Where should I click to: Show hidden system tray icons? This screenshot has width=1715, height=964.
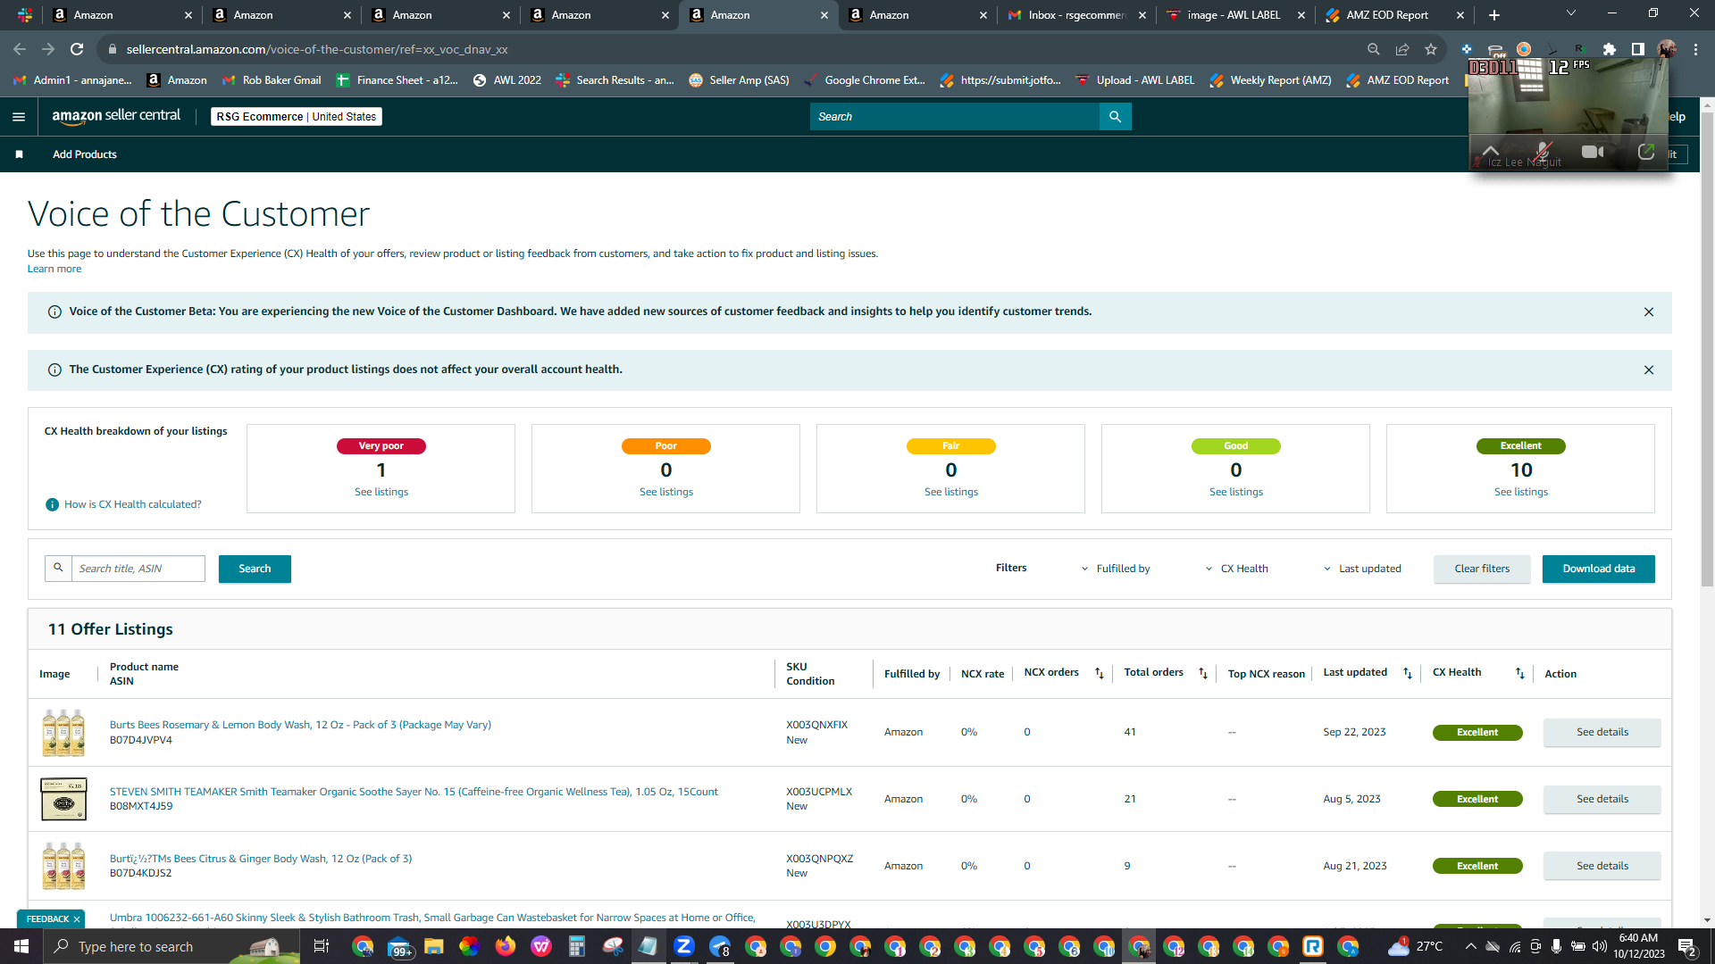[x=1470, y=947]
